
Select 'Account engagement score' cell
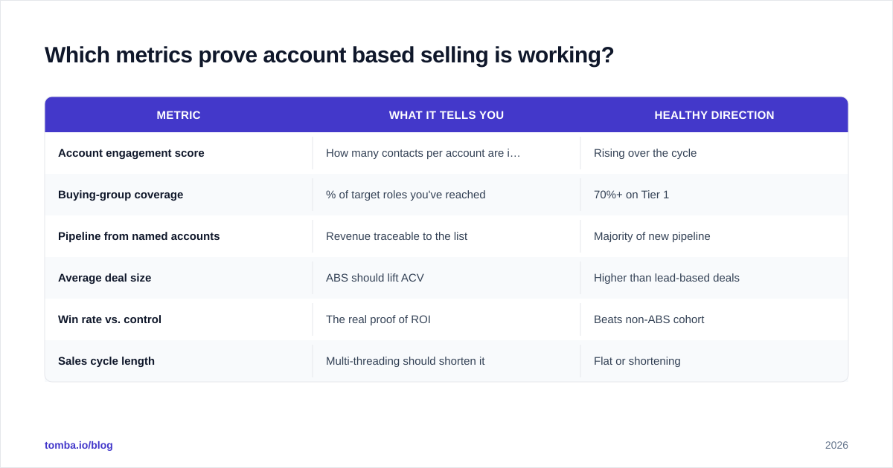(179, 153)
